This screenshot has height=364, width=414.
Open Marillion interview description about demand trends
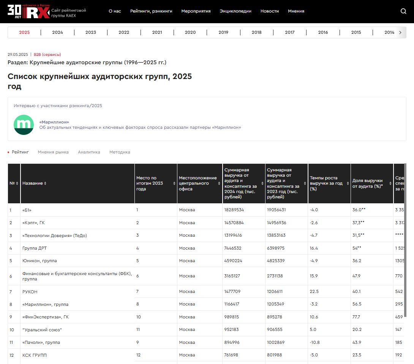pos(140,127)
